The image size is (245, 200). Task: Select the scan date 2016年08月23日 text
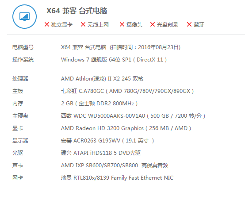click(x=158, y=47)
